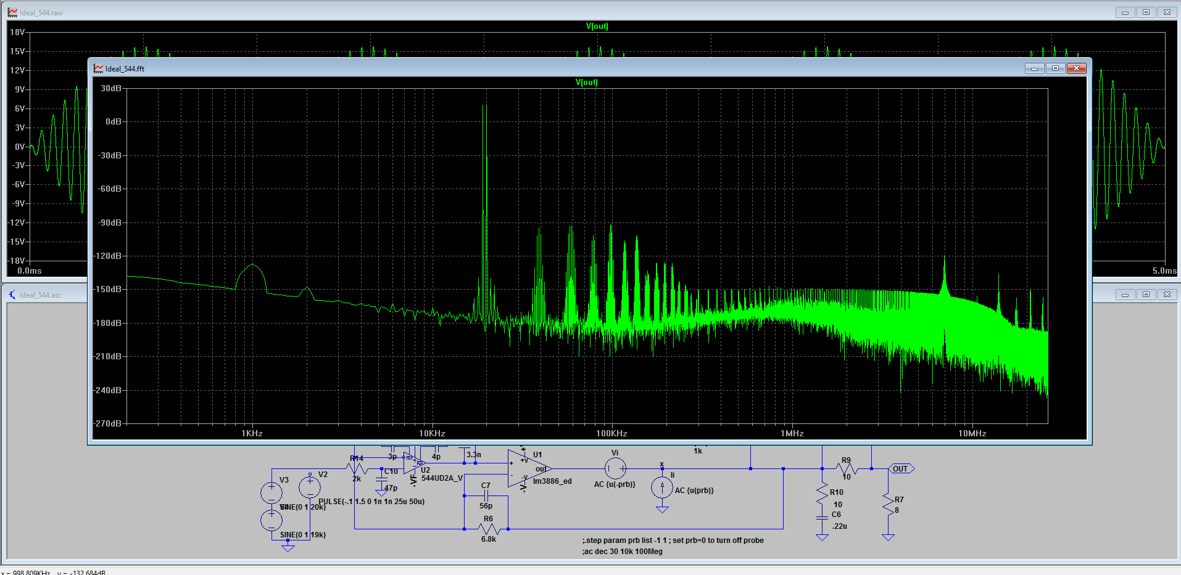
Task: Select capacitor C10 47p in the schematic
Action: (x=381, y=479)
